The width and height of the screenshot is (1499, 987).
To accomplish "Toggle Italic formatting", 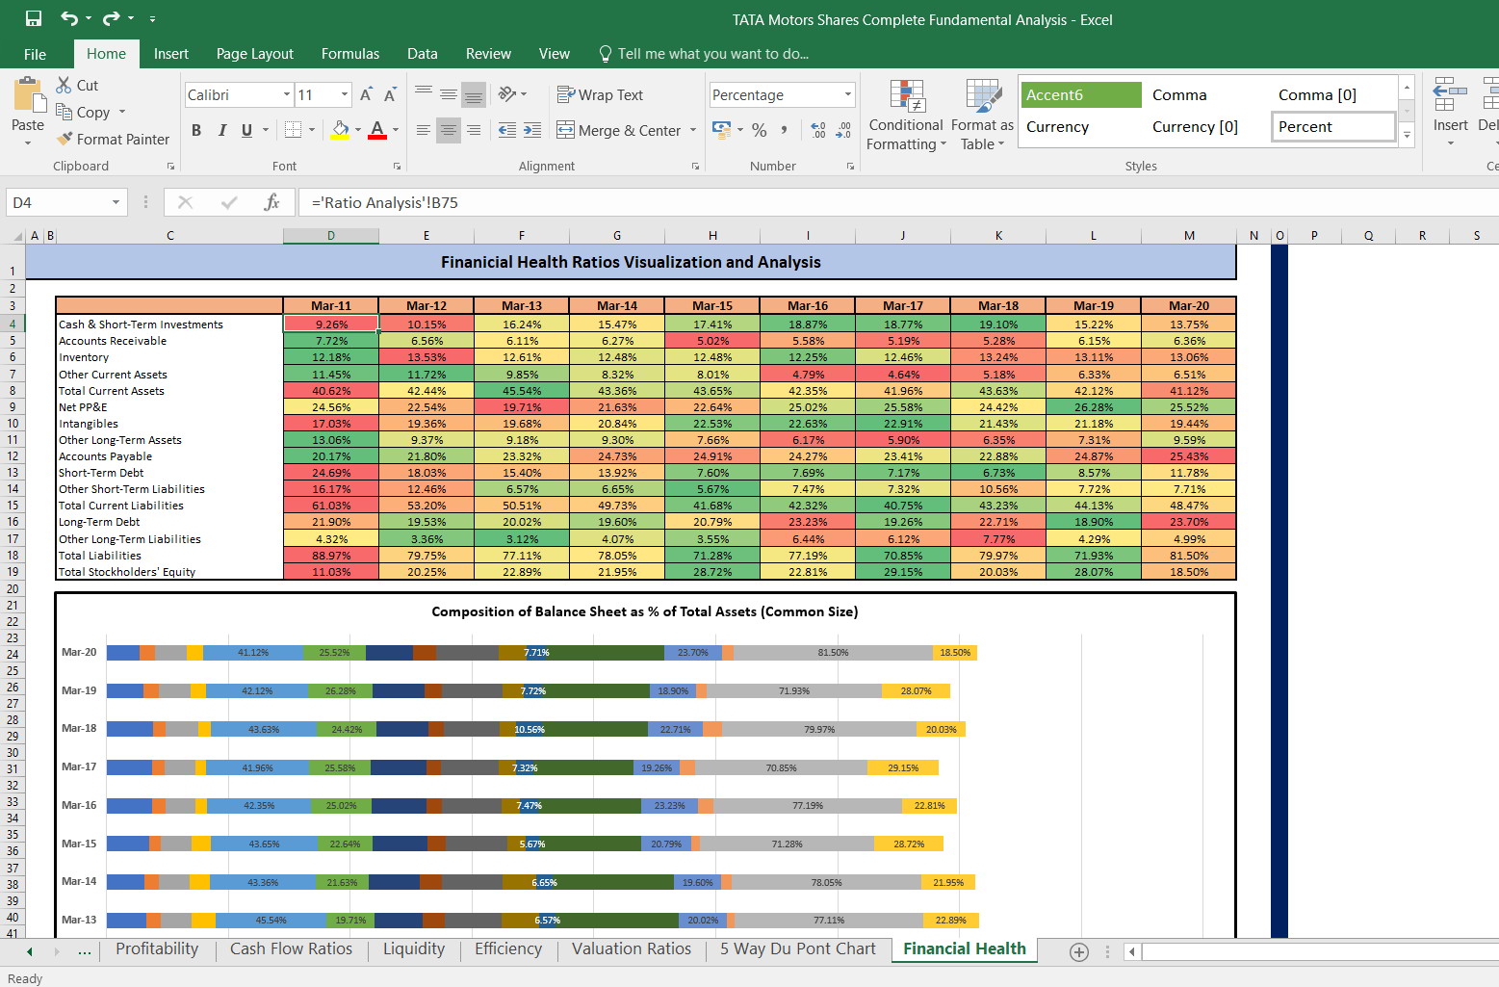I will [x=221, y=130].
